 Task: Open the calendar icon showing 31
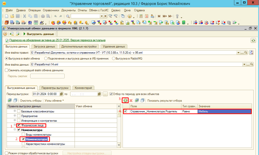146,16
